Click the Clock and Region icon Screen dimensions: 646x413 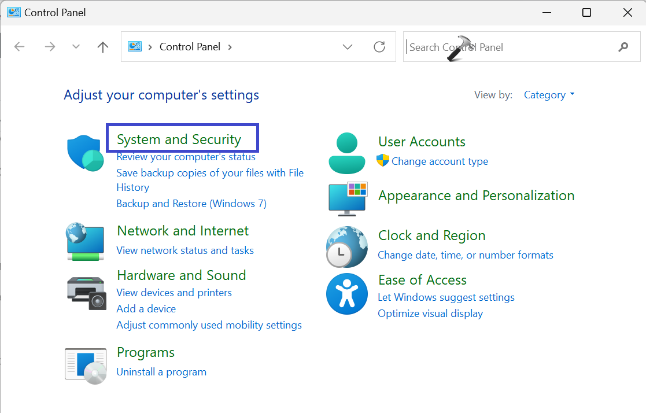tap(347, 246)
